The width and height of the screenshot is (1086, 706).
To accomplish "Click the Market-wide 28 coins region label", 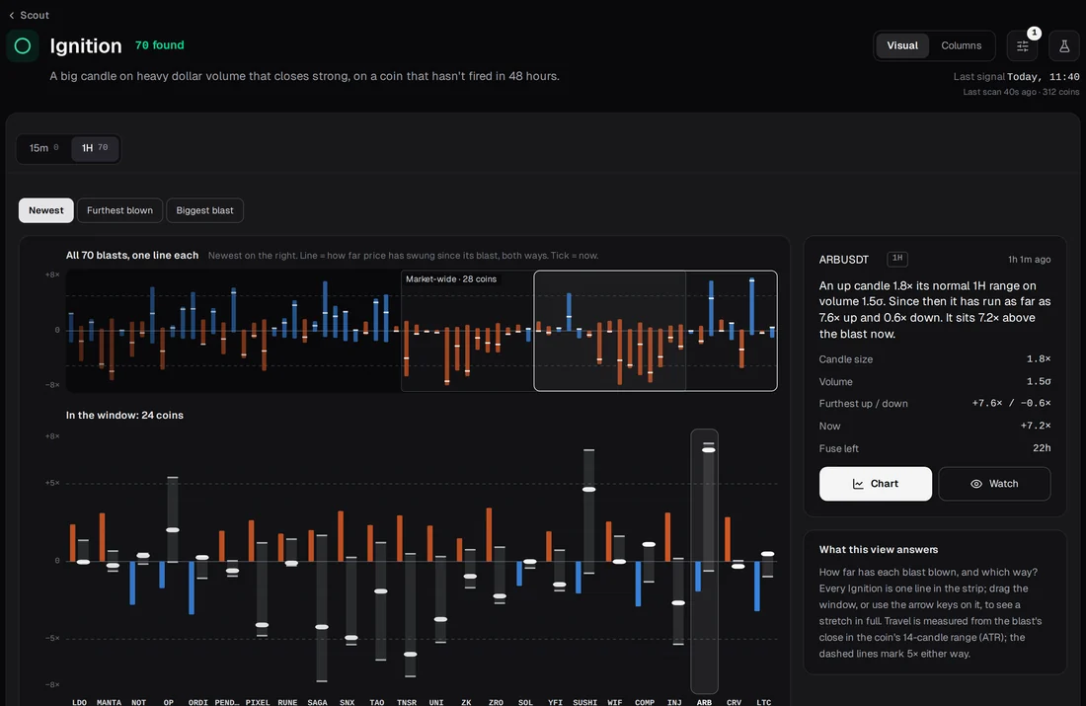I will click(451, 279).
